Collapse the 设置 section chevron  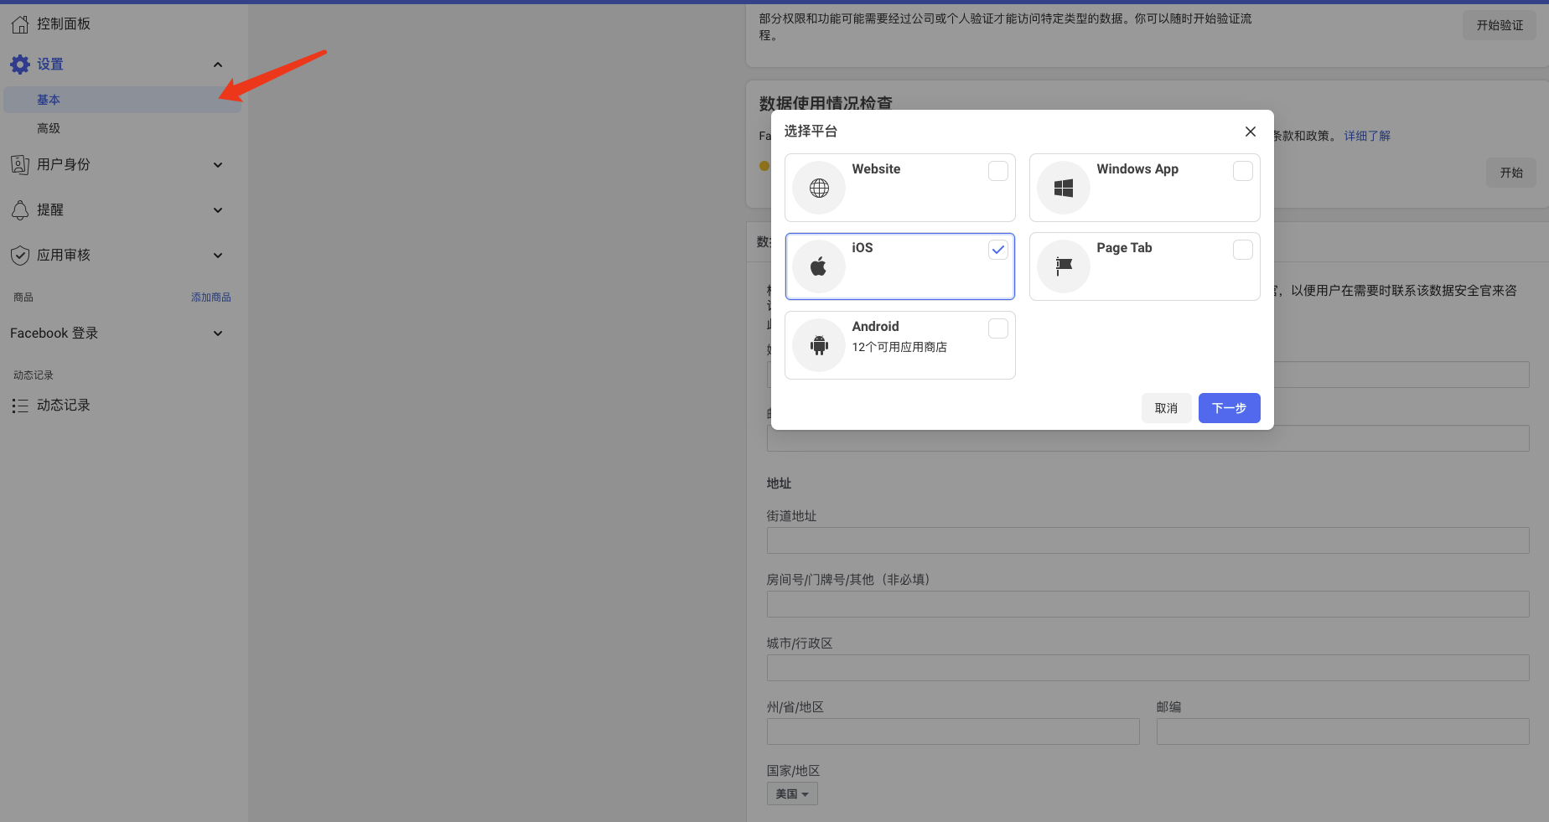[218, 65]
